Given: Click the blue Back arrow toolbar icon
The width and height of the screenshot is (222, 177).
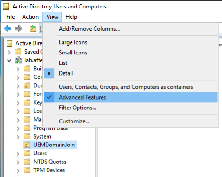Looking at the screenshot, I should (x=8, y=29).
